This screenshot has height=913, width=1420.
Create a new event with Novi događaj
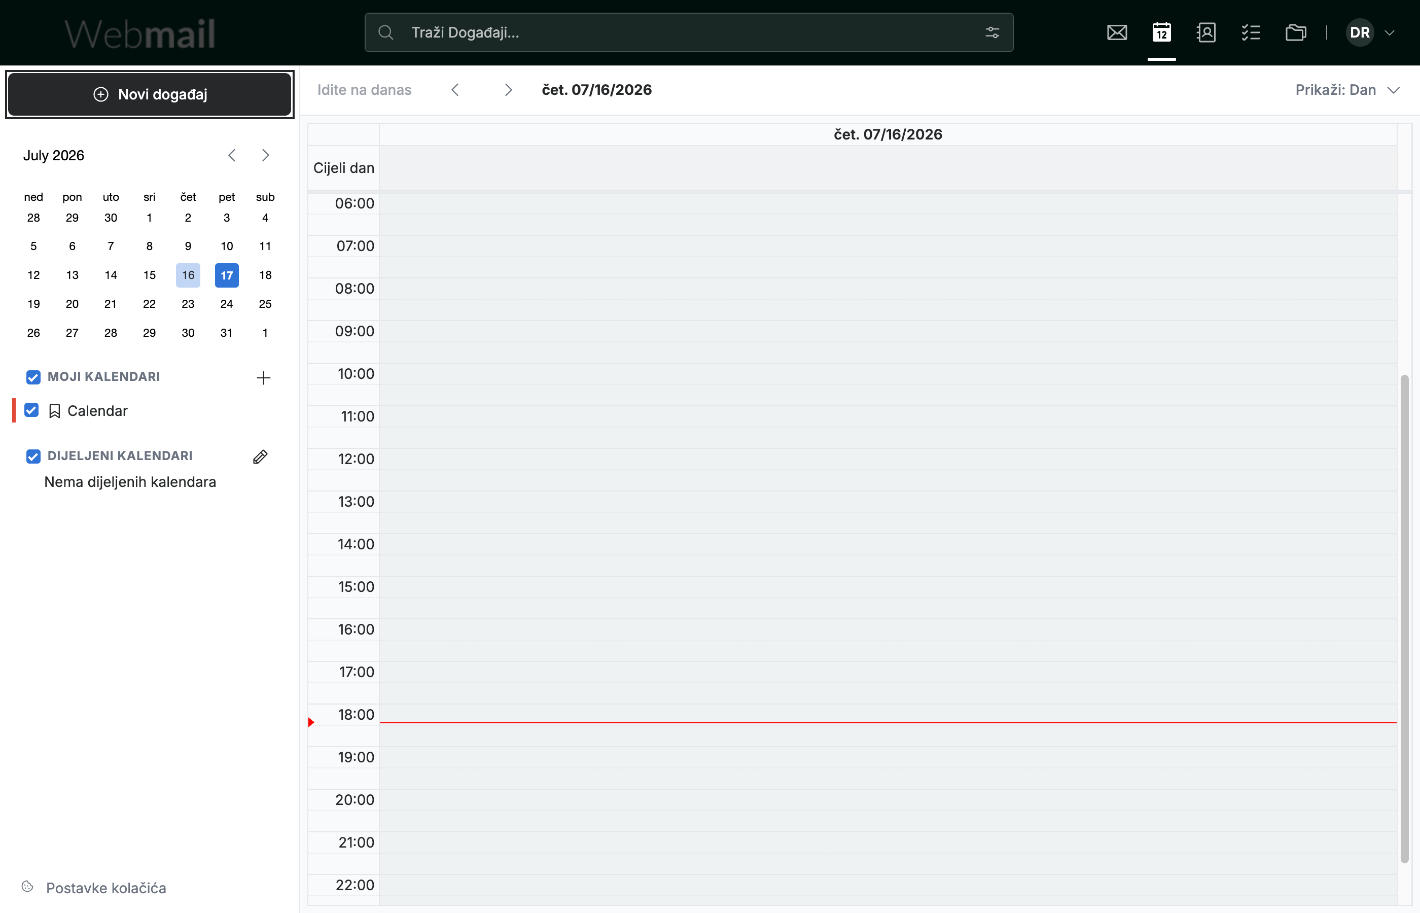tap(150, 94)
